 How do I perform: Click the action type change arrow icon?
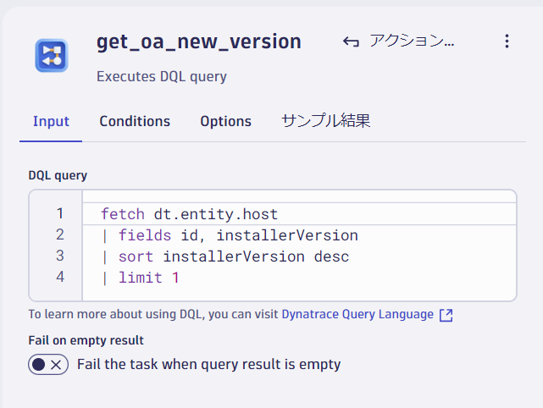(351, 41)
